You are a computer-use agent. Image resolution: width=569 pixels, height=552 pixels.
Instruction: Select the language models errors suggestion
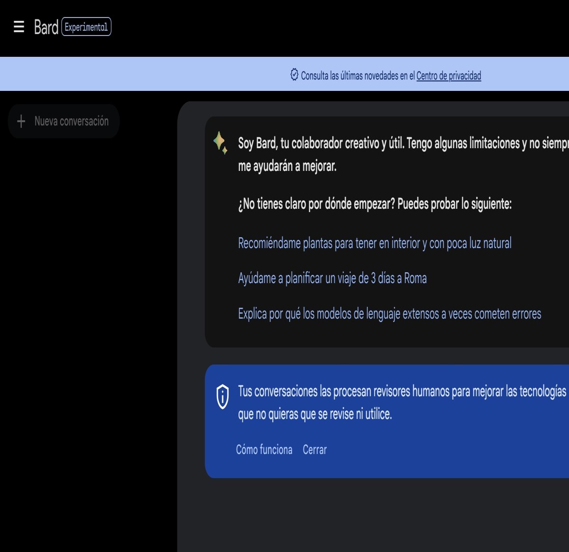[389, 314]
